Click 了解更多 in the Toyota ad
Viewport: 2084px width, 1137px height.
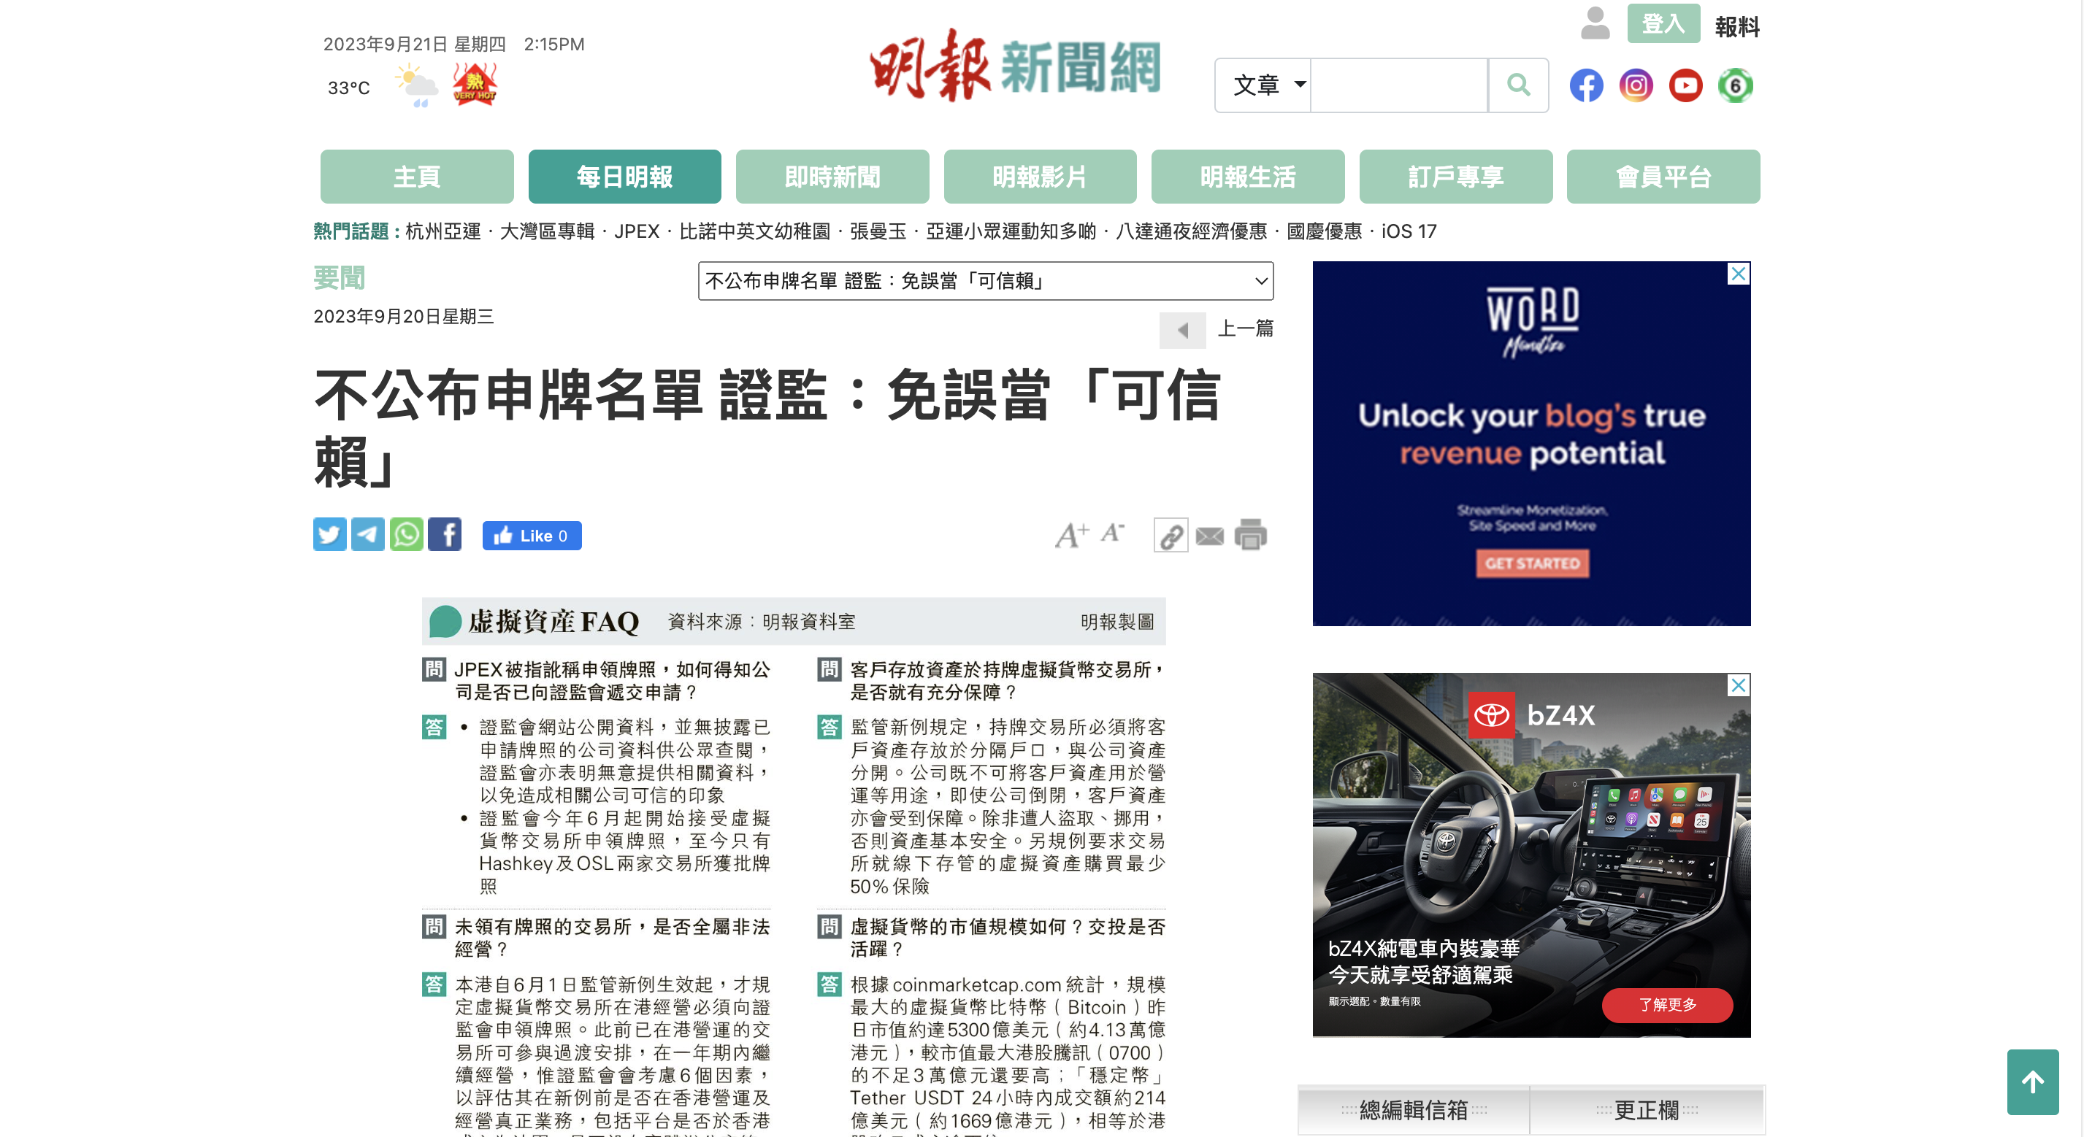(1667, 1004)
